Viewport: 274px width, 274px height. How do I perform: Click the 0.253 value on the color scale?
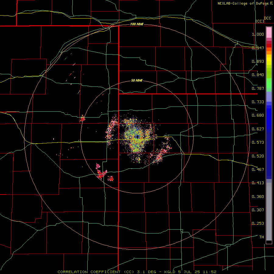click(x=258, y=223)
